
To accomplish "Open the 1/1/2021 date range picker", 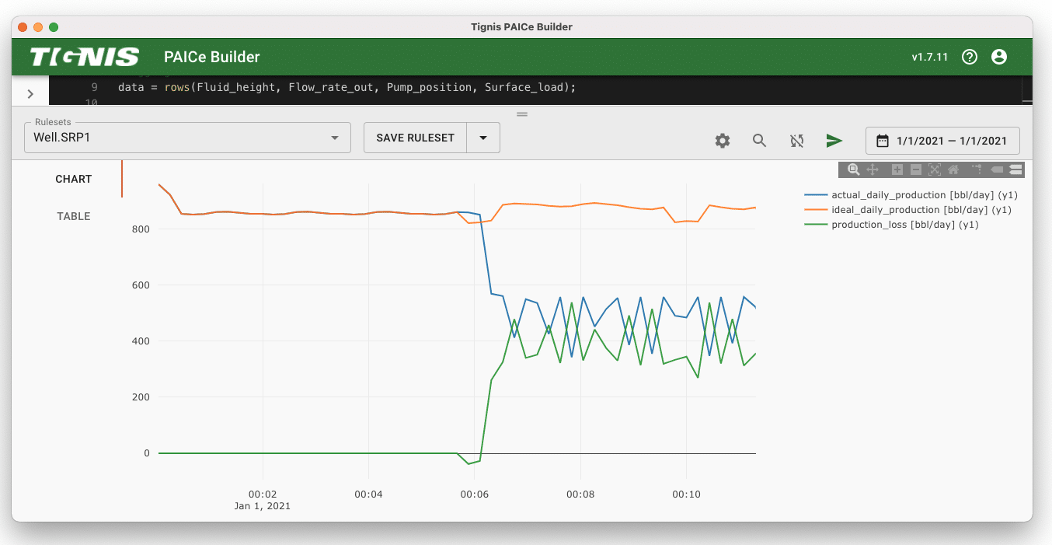I will pos(942,141).
